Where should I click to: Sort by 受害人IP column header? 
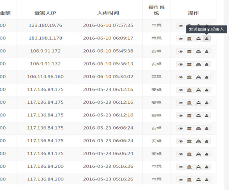click(45, 13)
